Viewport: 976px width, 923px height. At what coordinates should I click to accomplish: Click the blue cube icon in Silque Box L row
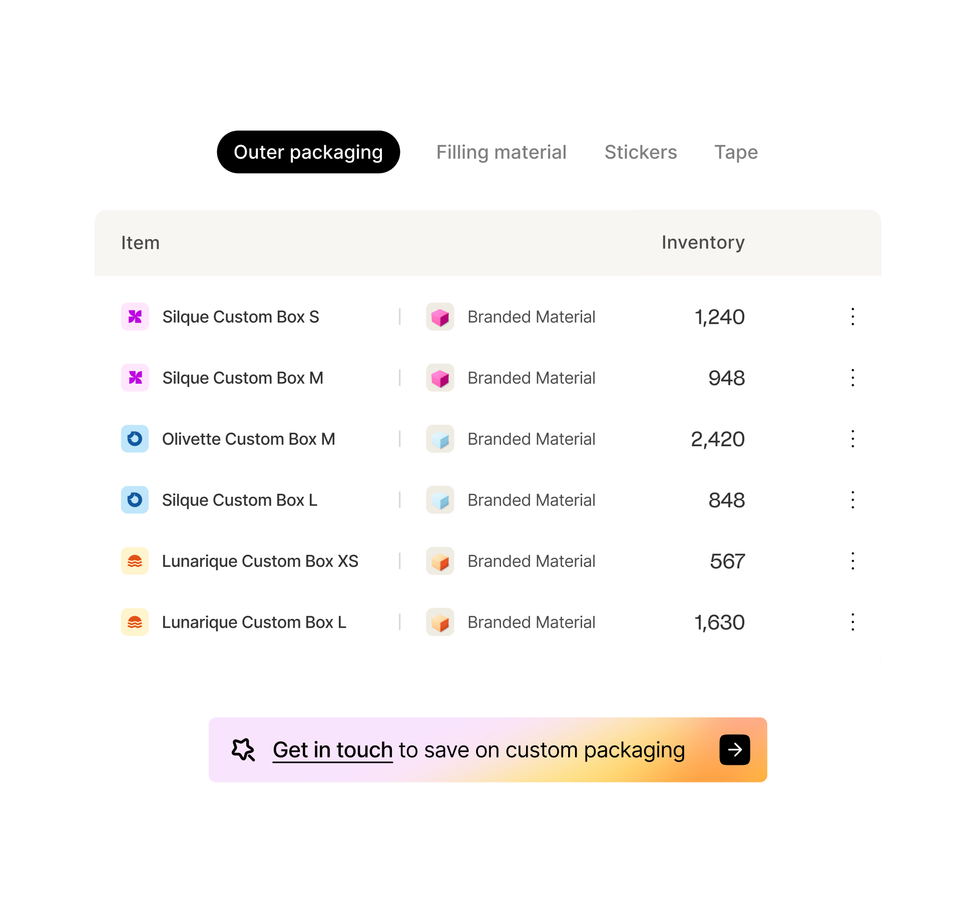point(440,500)
